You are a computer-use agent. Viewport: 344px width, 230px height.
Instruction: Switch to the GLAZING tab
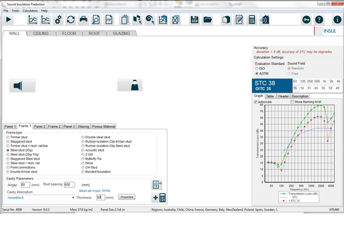pyautogui.click(x=121, y=33)
